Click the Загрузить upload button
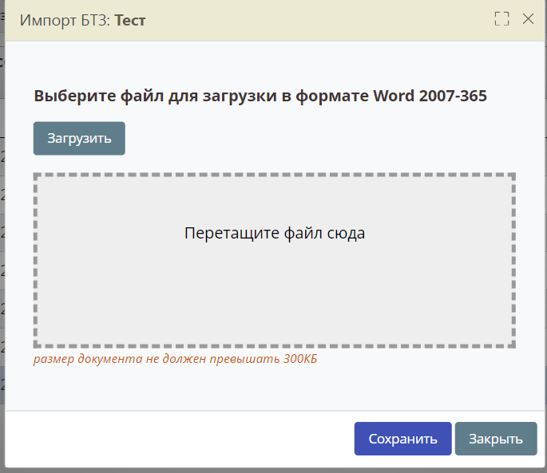Screen dimensions: 547x473 click(x=79, y=138)
